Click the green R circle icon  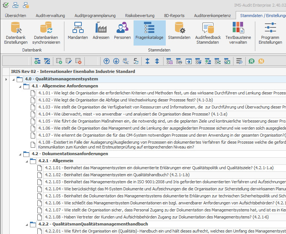coord(251,61)
